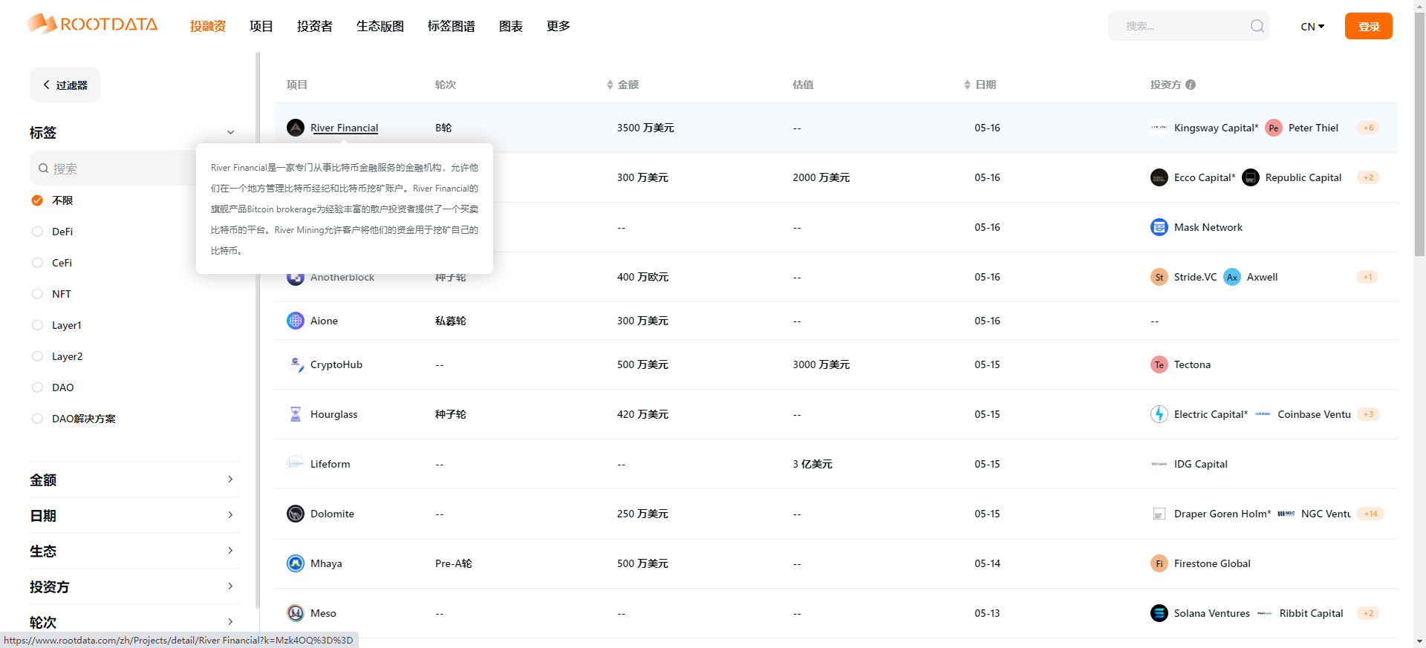
Task: Expand the 投资方 filter section
Action: tap(134, 586)
